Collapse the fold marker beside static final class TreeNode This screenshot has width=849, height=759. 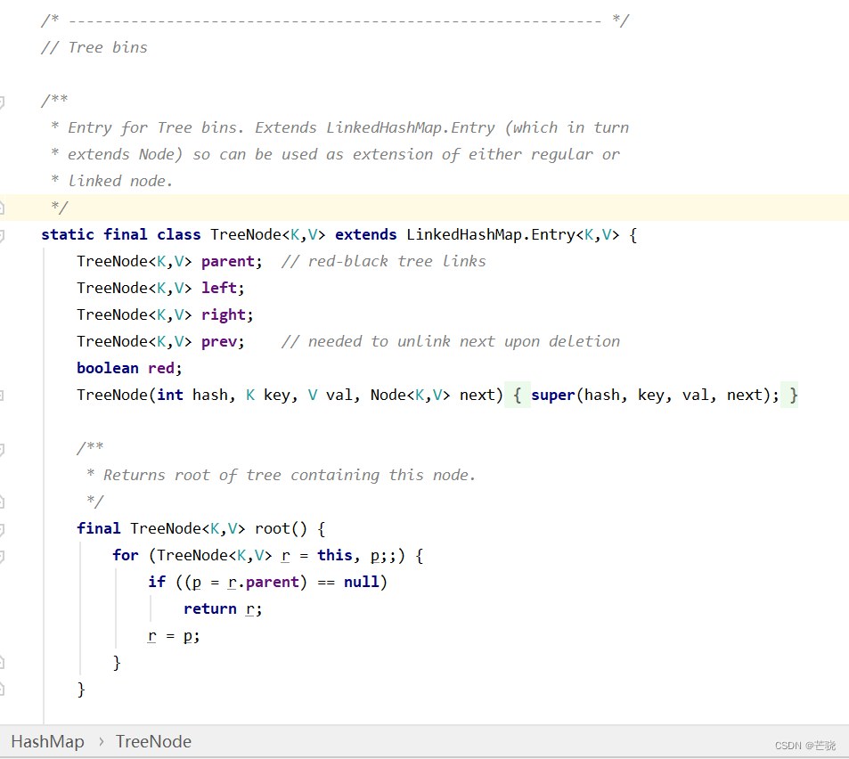(2, 235)
